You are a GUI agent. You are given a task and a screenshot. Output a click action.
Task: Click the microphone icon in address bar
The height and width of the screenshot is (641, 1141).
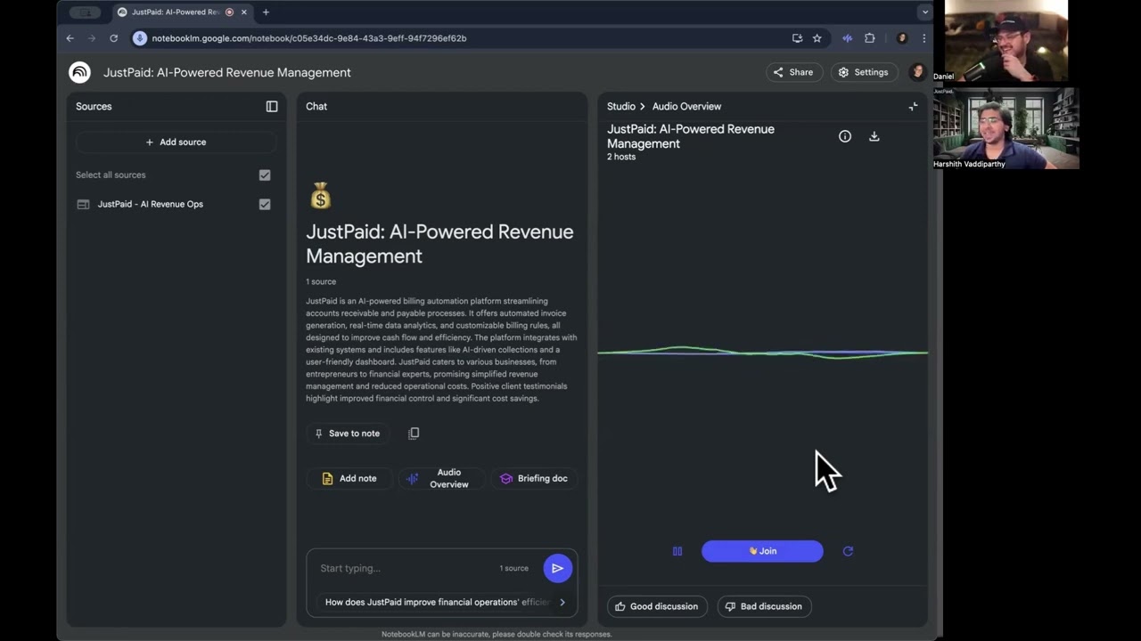pos(140,38)
